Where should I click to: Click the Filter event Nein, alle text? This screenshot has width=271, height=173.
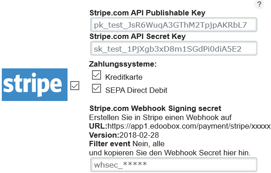pyautogui.click(x=127, y=144)
